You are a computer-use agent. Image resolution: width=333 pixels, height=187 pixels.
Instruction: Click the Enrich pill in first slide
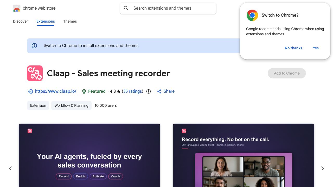click(x=81, y=176)
